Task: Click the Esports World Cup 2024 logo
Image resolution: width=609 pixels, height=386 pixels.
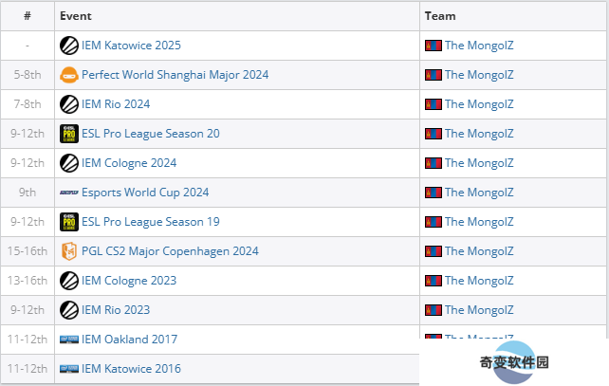Action: coord(69,193)
